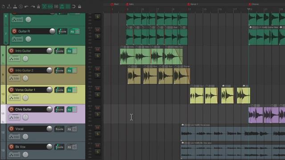
Task: Open the Intro Guitar trim automation dropdown
Action: click(15, 59)
